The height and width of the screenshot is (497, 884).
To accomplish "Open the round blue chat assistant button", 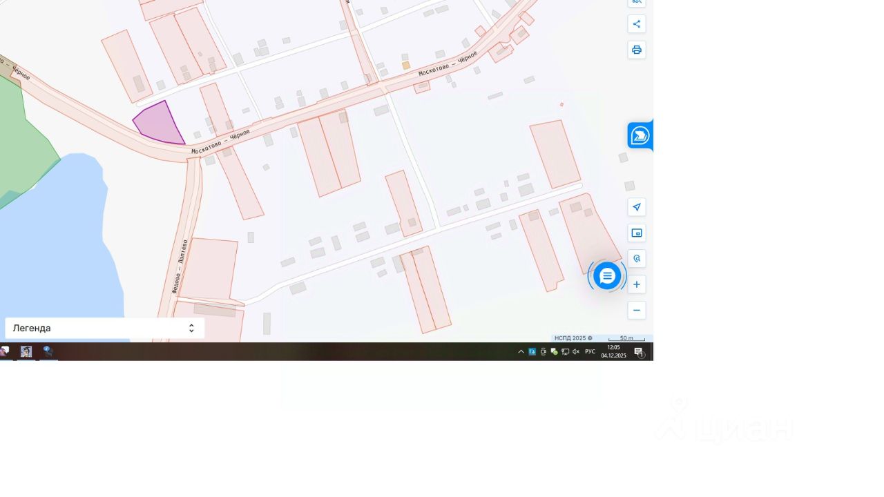I will pyautogui.click(x=607, y=276).
